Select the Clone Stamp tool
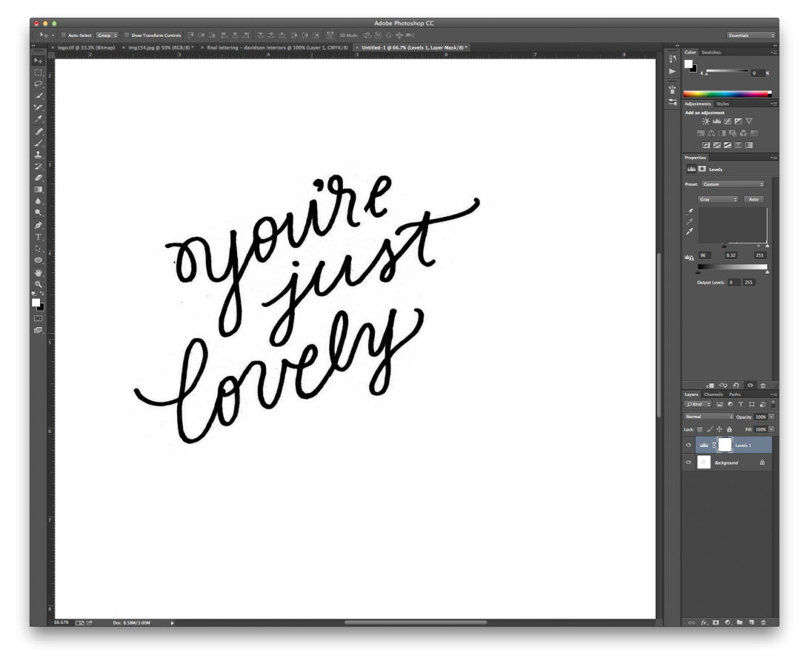809x666 pixels. point(39,155)
